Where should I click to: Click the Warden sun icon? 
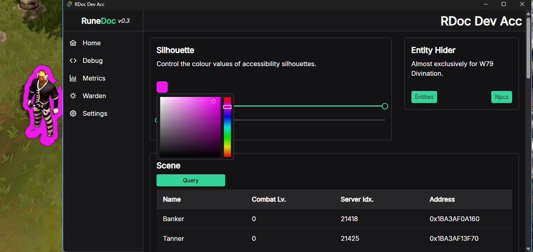pyautogui.click(x=73, y=96)
